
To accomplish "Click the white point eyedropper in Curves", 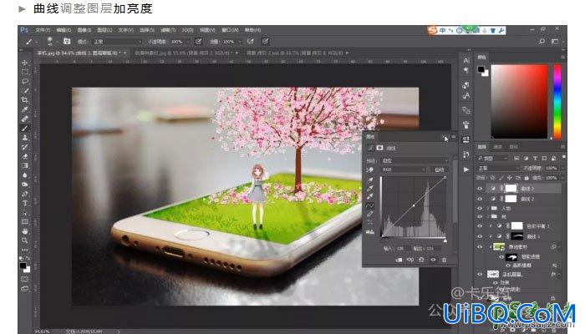I will pyautogui.click(x=370, y=196).
